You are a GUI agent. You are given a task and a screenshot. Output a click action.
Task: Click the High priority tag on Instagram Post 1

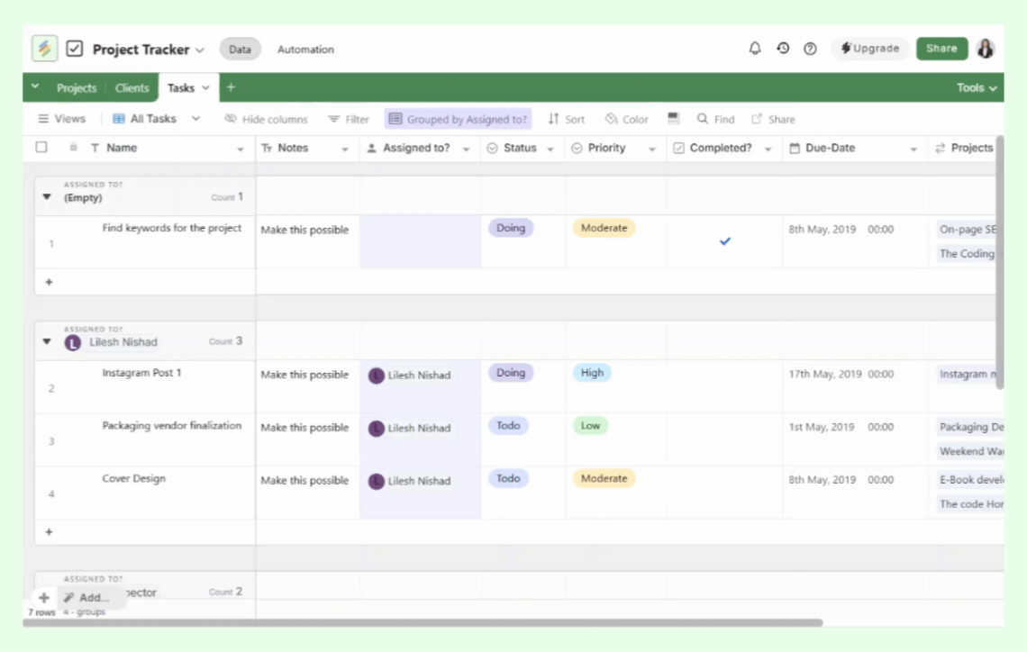[592, 373]
